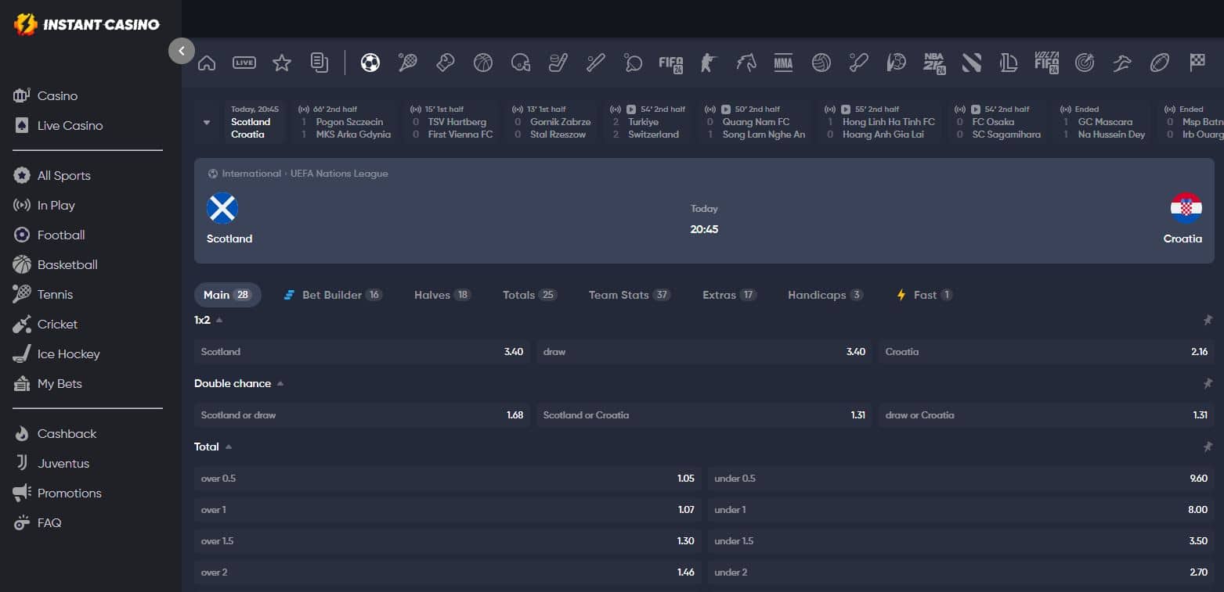Select the ice hockey stick icon in sports bar
This screenshot has height=592, width=1224.
coord(558,63)
